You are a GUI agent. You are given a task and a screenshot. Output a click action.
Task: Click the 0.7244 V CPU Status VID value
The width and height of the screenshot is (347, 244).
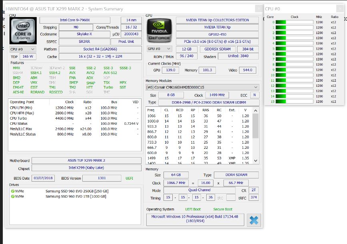[x=131, y=124]
